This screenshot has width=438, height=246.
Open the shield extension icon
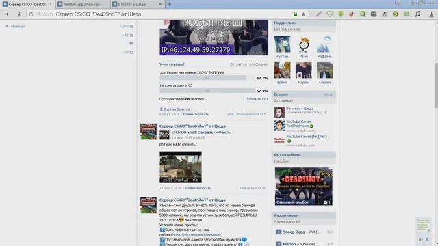click(x=330, y=14)
